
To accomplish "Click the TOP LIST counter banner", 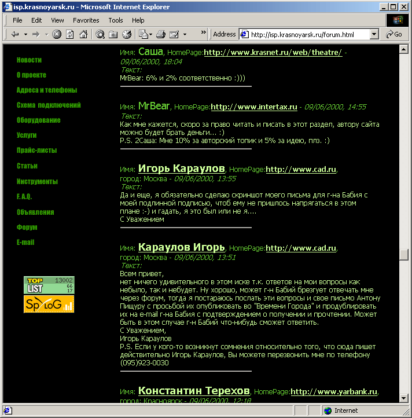I will click(x=49, y=285).
